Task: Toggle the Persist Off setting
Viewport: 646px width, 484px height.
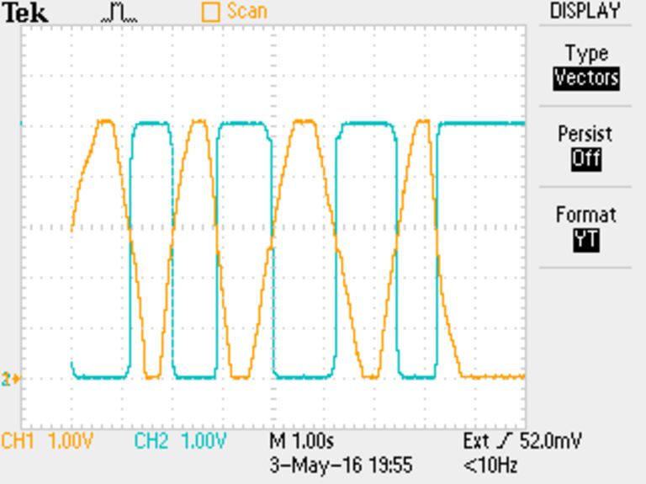Action: coord(585,158)
